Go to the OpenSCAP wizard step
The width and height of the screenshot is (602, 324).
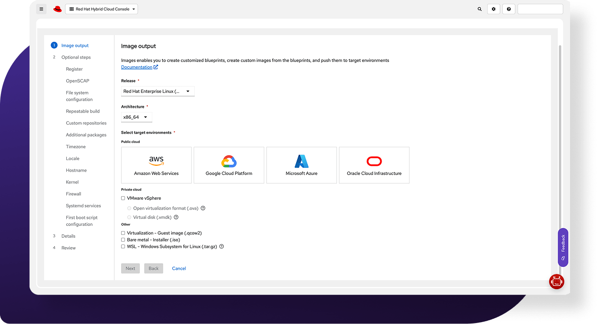(77, 81)
